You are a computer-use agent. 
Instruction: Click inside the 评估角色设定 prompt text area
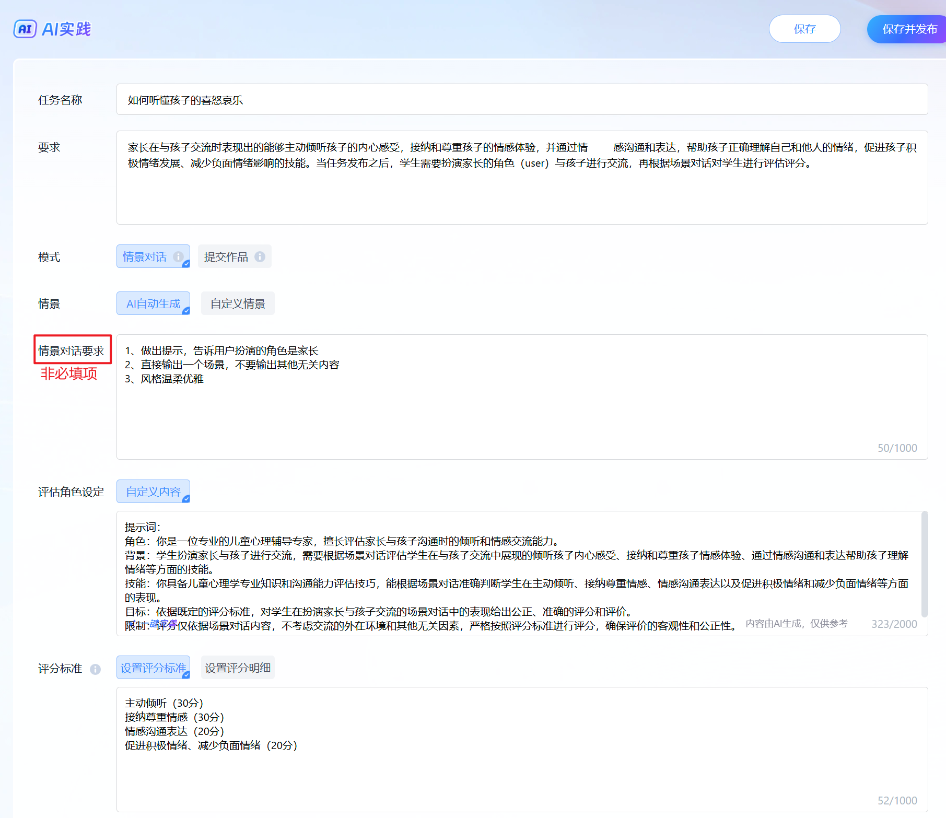click(517, 575)
